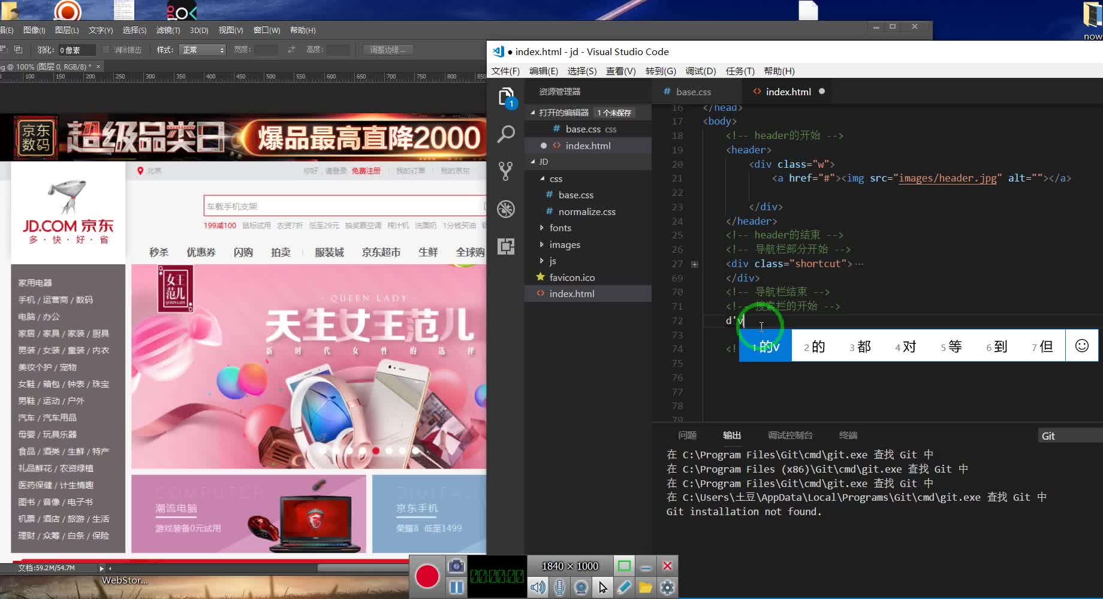Take a screenshot with the camera icon

(456, 565)
